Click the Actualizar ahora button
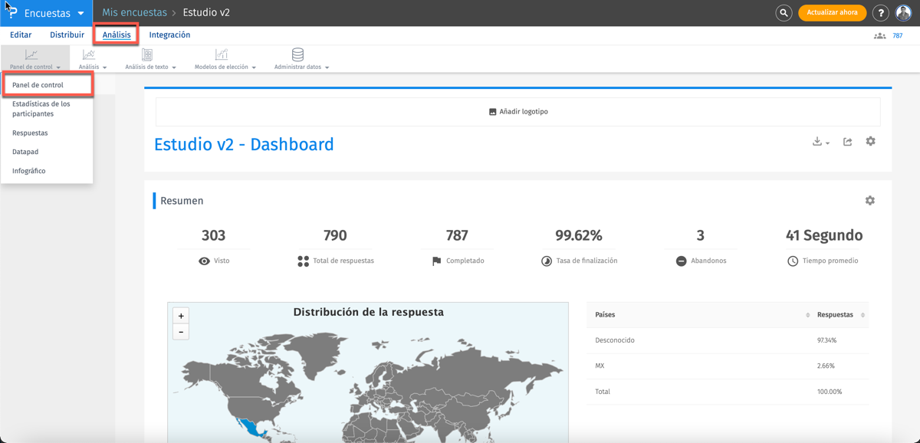 coord(832,13)
